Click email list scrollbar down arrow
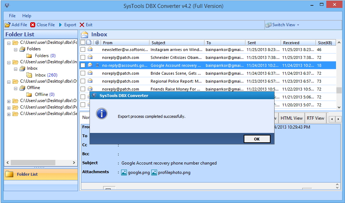 click(x=339, y=107)
